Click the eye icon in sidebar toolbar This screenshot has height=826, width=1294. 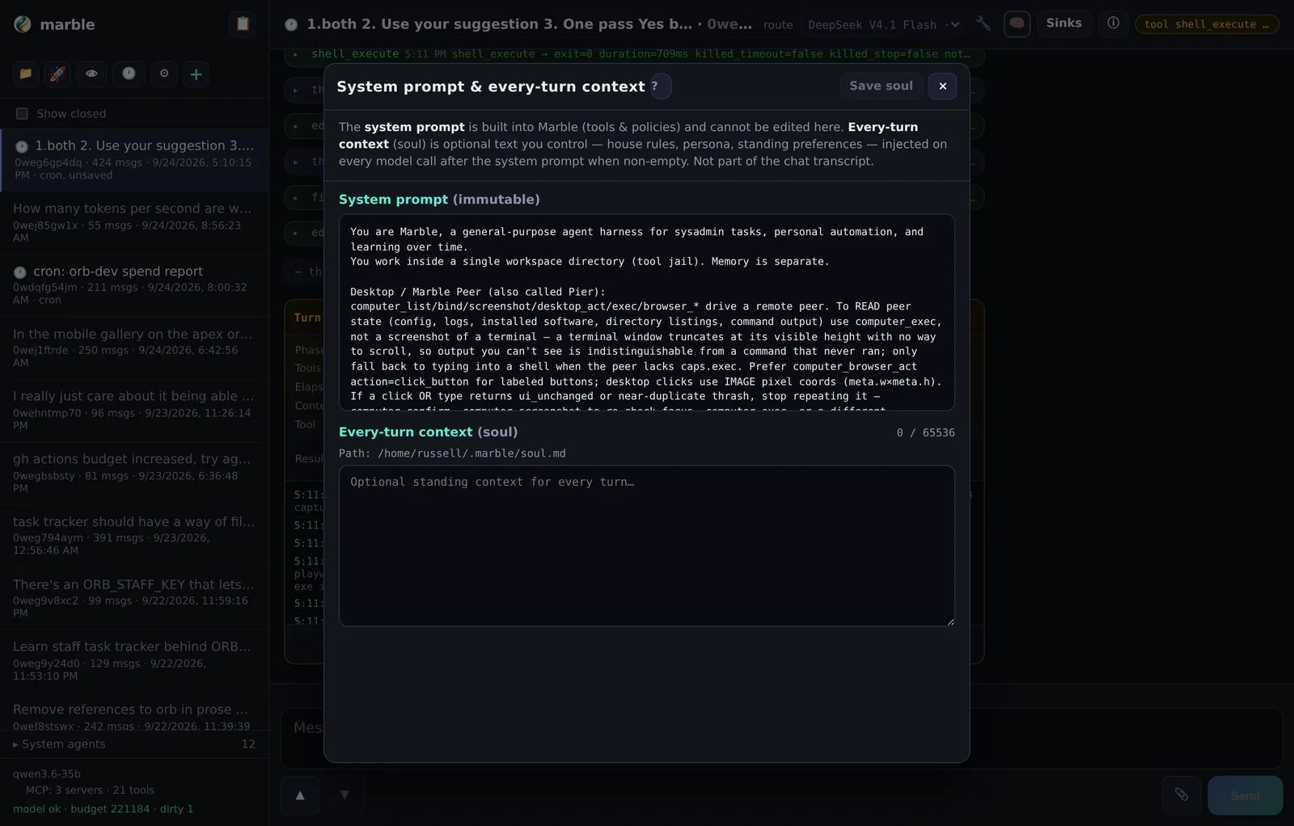coord(91,74)
